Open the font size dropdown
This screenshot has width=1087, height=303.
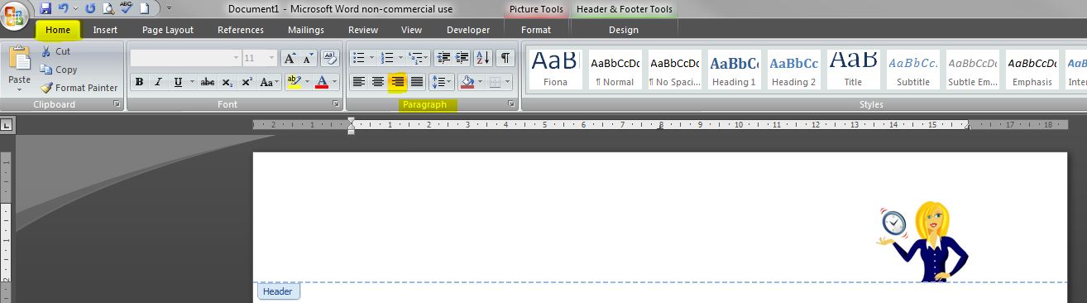[272, 58]
